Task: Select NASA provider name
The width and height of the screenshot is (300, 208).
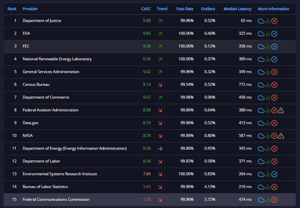Action: (x=28, y=136)
